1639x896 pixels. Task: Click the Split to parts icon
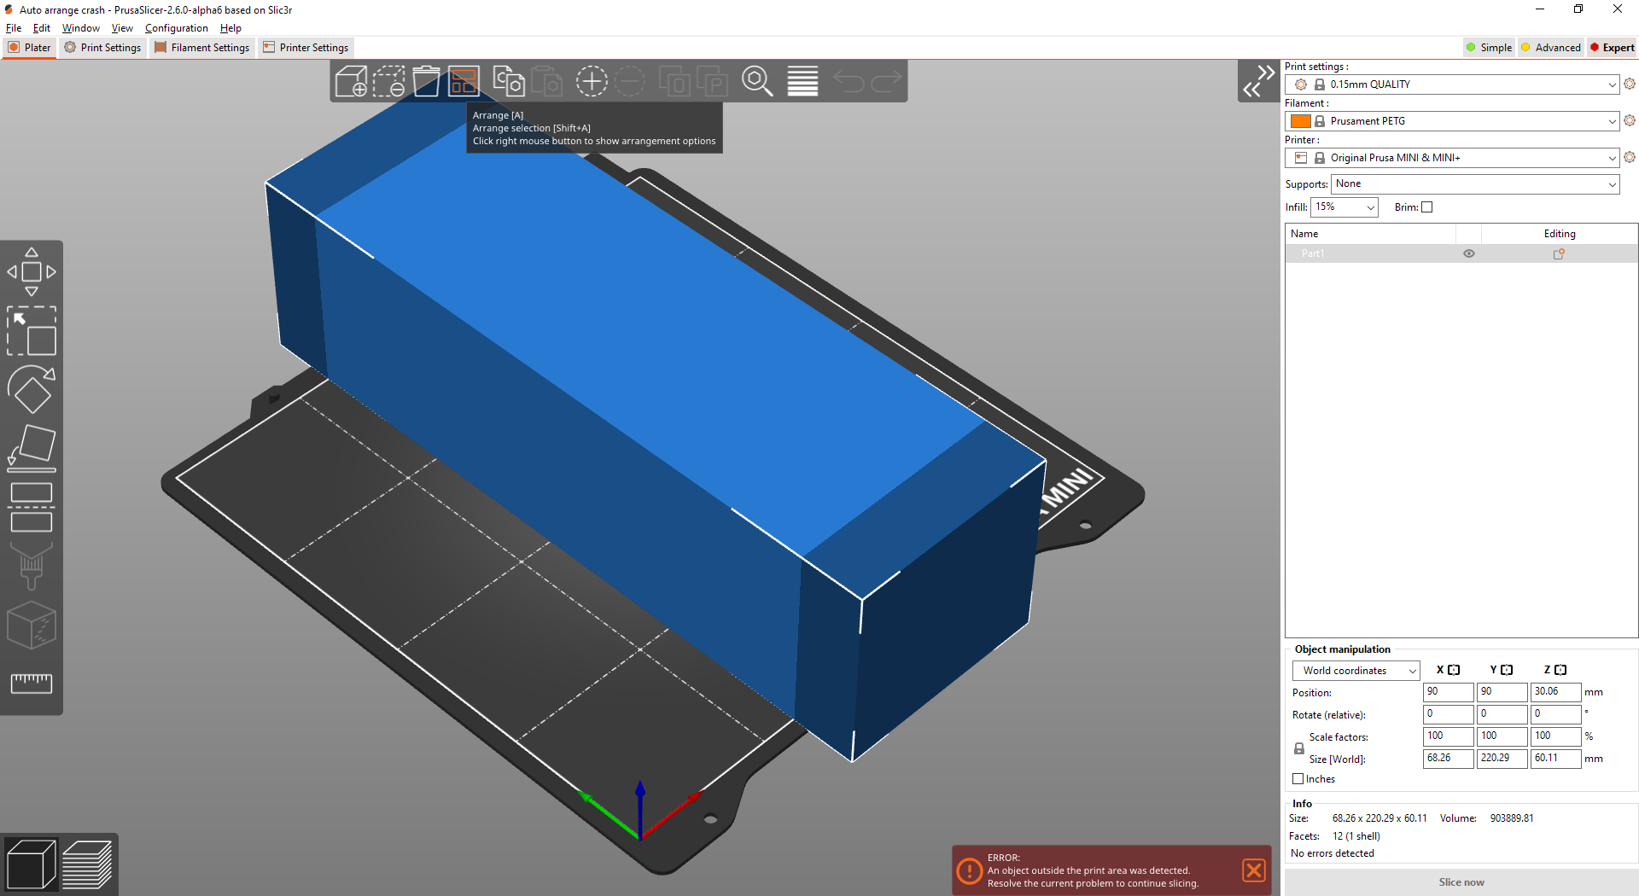point(713,81)
